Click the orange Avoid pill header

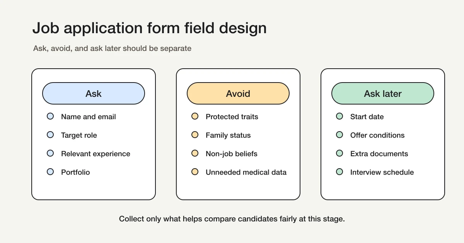(x=238, y=93)
